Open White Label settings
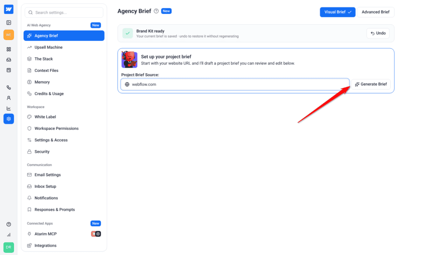This screenshot has height=255, width=448. point(64,117)
